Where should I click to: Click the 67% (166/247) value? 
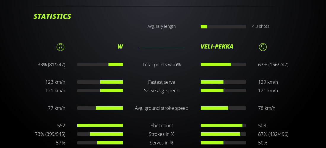273,65
